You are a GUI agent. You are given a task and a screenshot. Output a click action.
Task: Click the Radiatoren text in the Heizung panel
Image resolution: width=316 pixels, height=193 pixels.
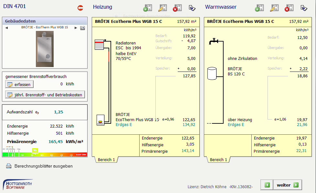126,43
